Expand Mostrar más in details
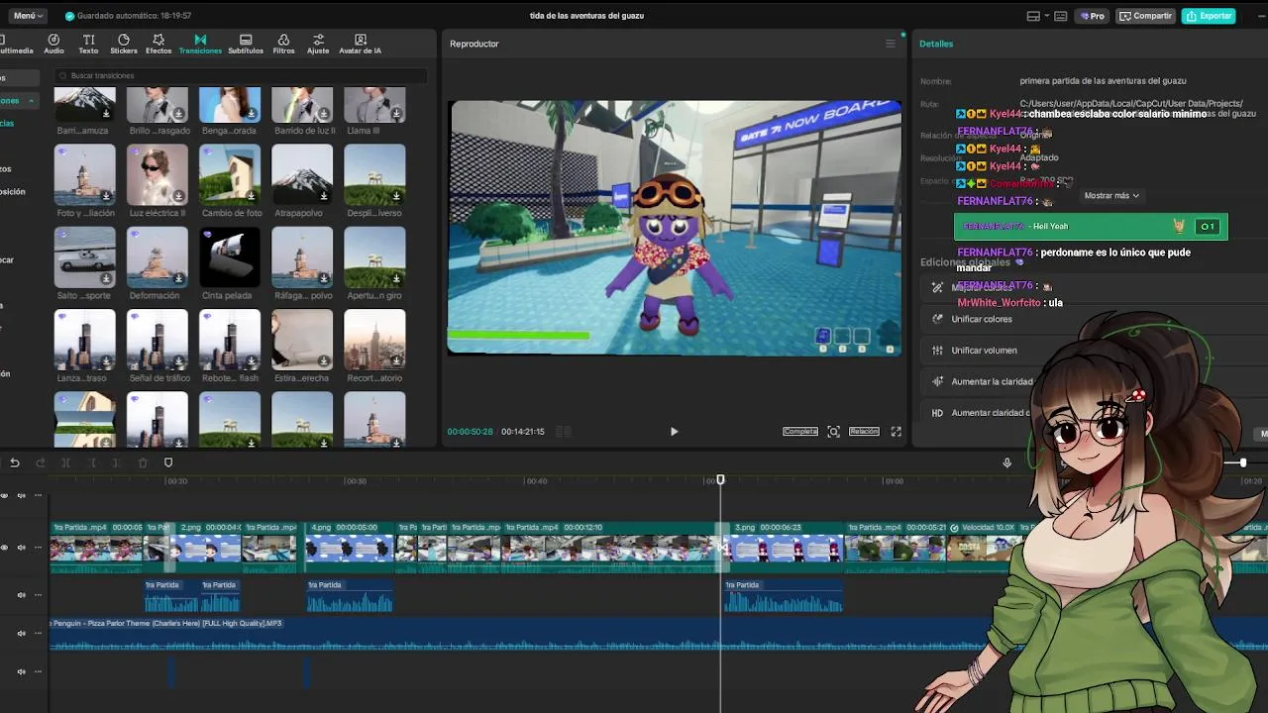Image resolution: width=1268 pixels, height=713 pixels. 1111,196
